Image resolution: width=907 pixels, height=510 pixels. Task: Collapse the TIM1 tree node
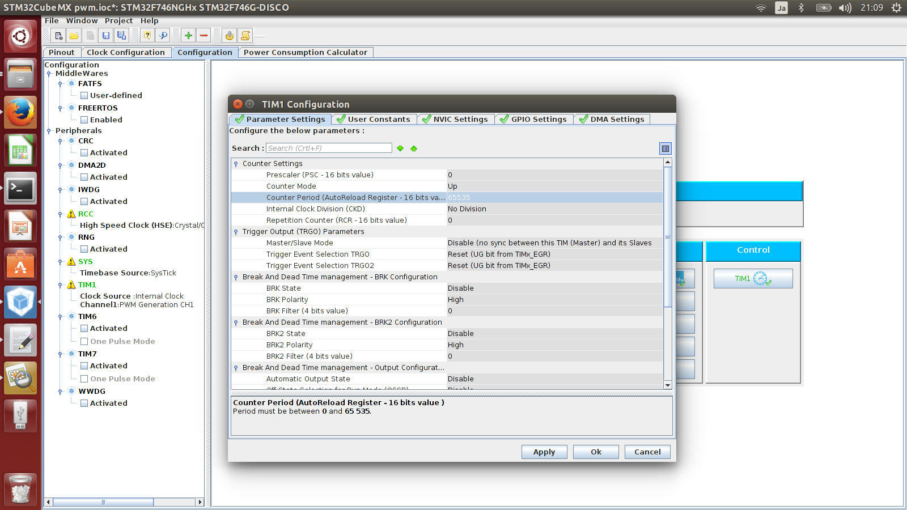coord(60,285)
